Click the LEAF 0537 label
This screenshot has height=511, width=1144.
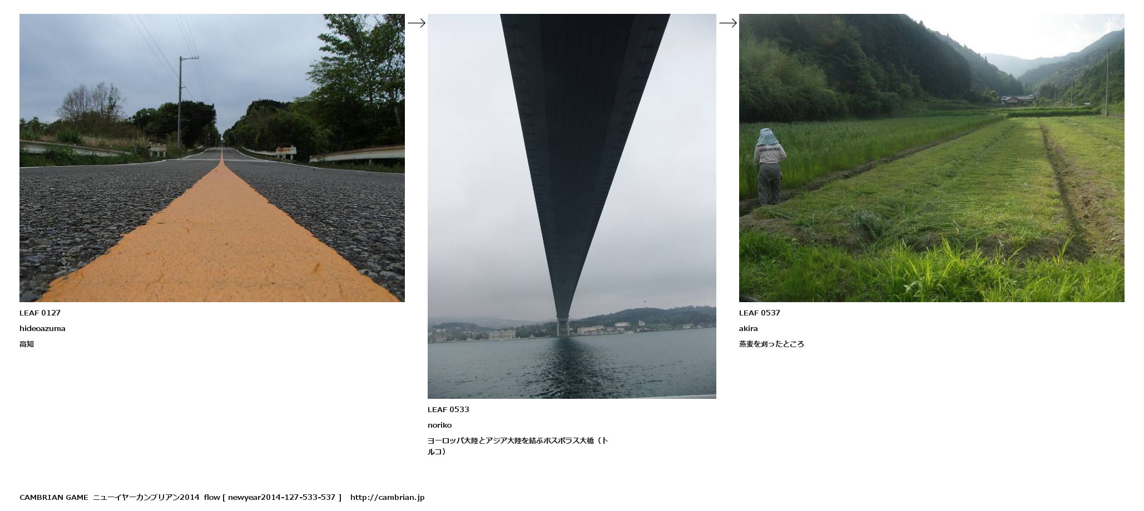[x=760, y=313]
